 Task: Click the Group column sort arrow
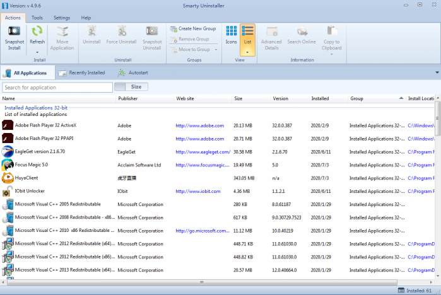click(x=401, y=98)
